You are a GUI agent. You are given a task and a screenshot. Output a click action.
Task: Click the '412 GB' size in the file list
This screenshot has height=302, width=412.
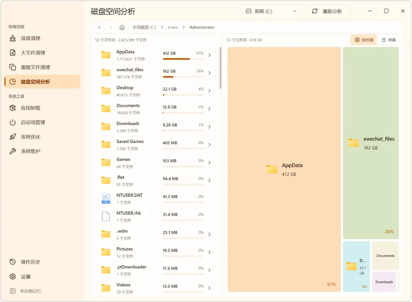click(x=169, y=53)
